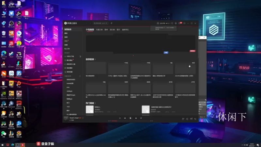The image size is (261, 147).
Task: Open Microsoft Edge desktop shortcut
Action: [x=4, y=55]
